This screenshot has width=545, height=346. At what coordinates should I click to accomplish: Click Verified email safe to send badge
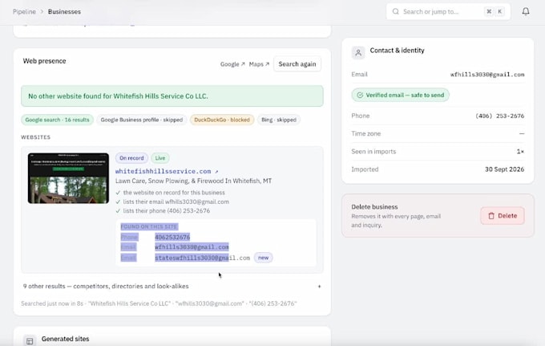click(x=401, y=95)
